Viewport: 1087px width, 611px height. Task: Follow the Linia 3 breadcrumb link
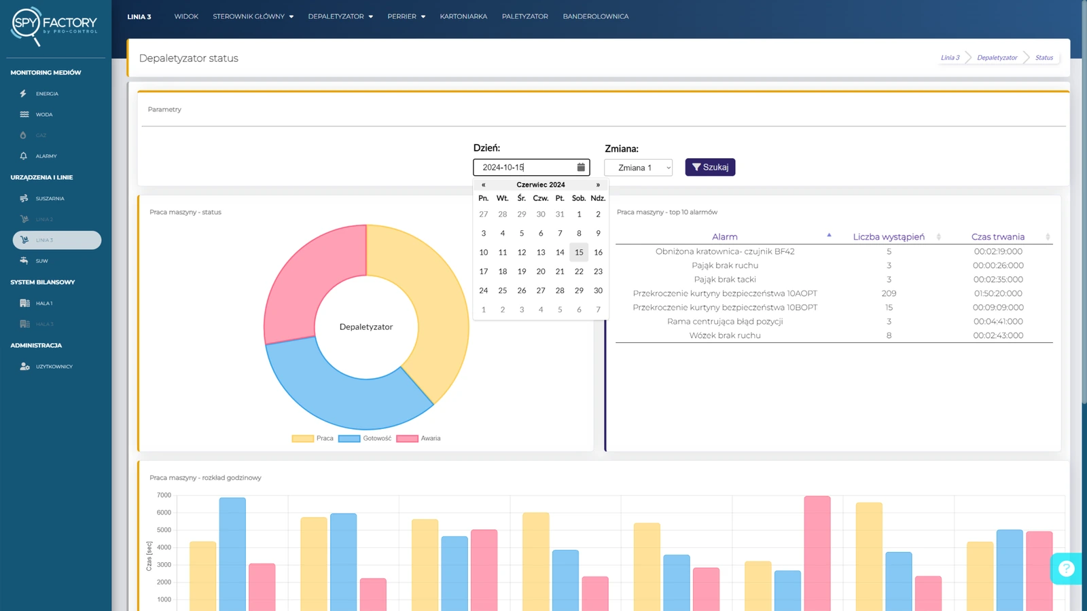(950, 58)
